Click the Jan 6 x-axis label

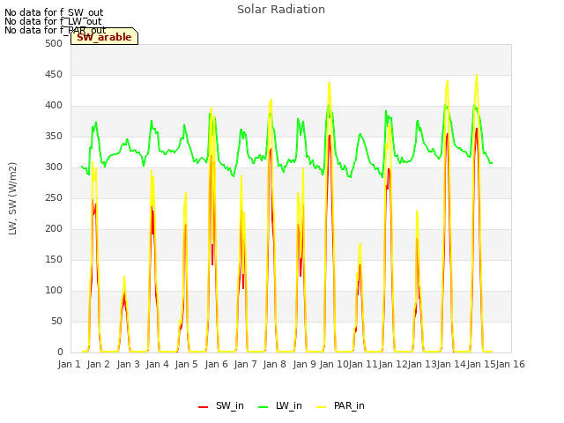tap(216, 364)
